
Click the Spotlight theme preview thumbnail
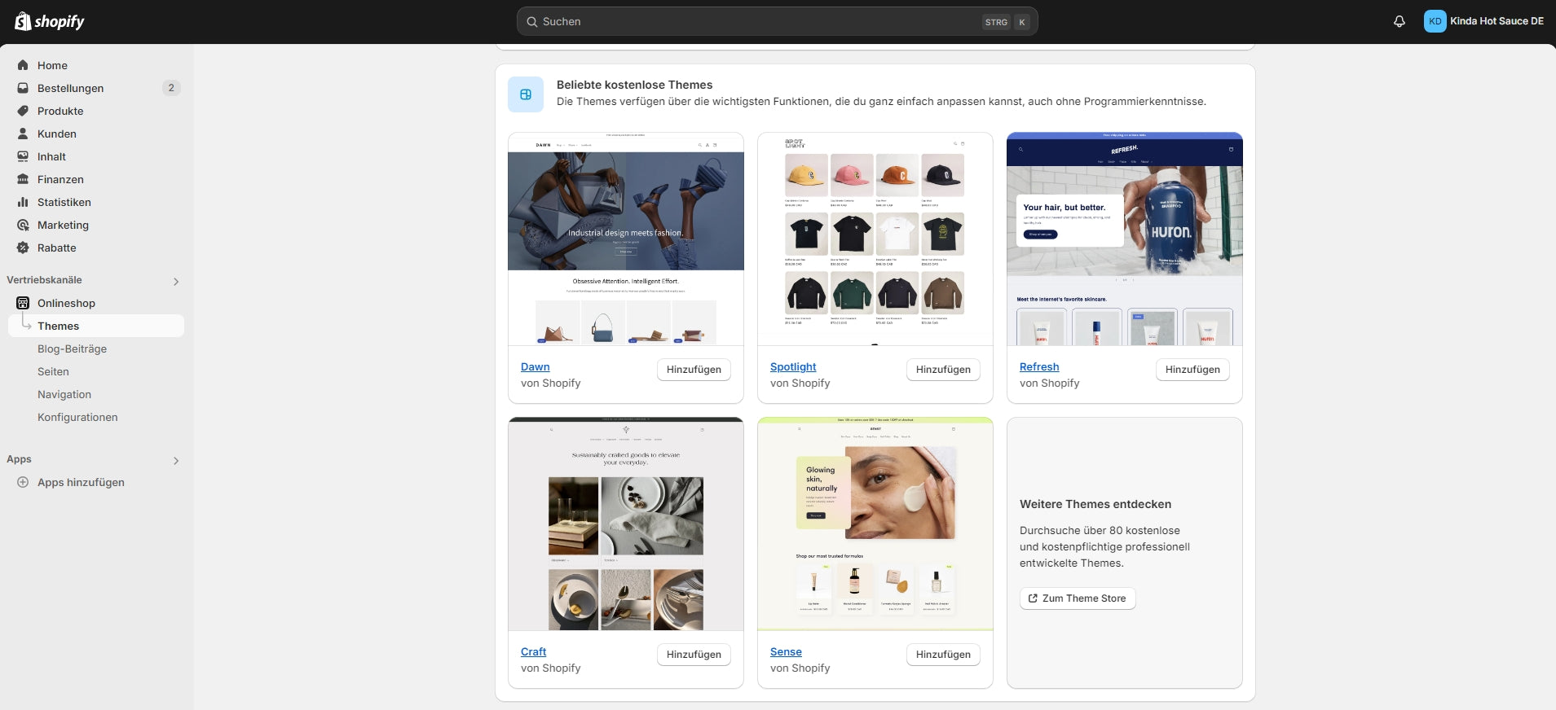pos(875,239)
